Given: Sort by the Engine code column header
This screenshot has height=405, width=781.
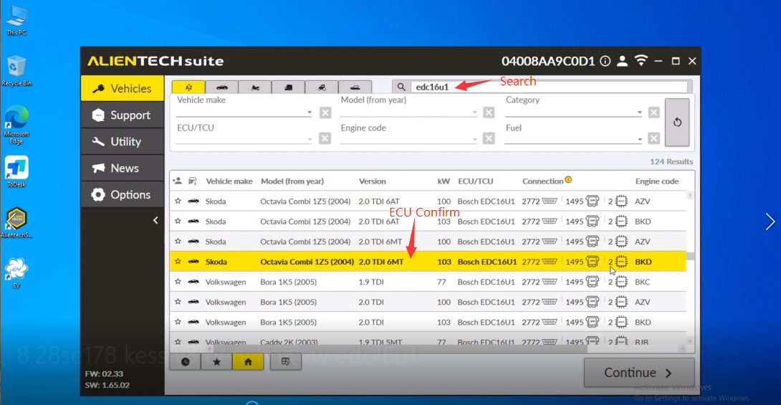Looking at the screenshot, I should (657, 181).
